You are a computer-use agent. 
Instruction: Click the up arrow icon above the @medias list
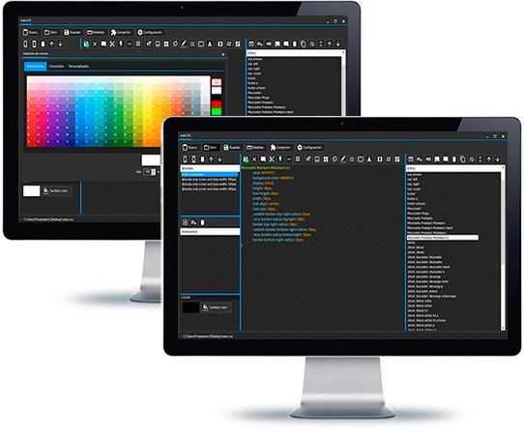click(x=211, y=159)
